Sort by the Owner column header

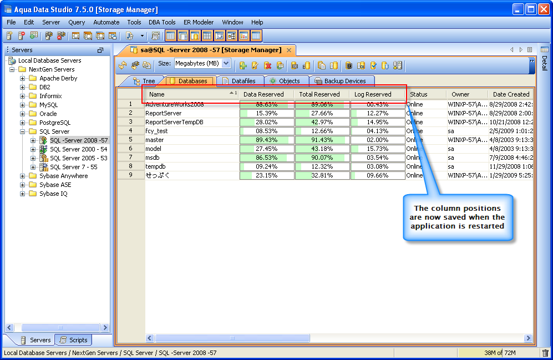coord(467,94)
